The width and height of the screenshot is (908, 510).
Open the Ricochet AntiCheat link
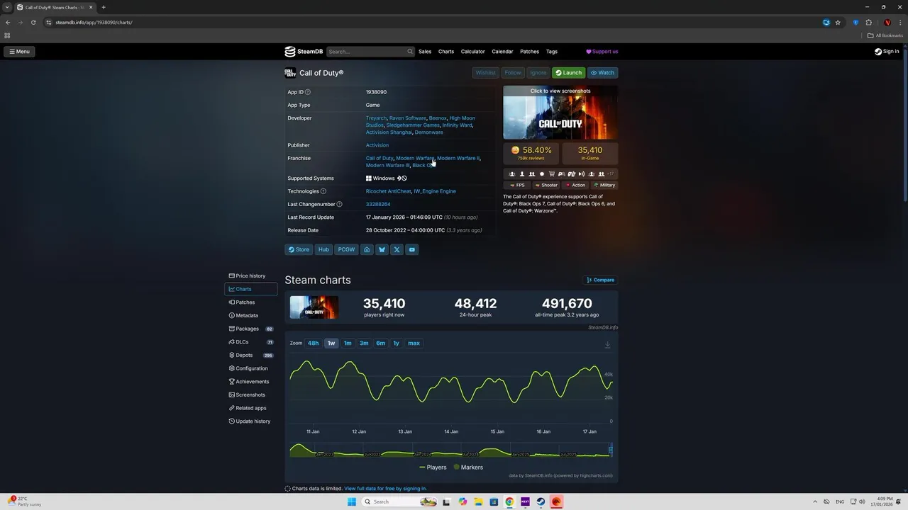pyautogui.click(x=388, y=191)
